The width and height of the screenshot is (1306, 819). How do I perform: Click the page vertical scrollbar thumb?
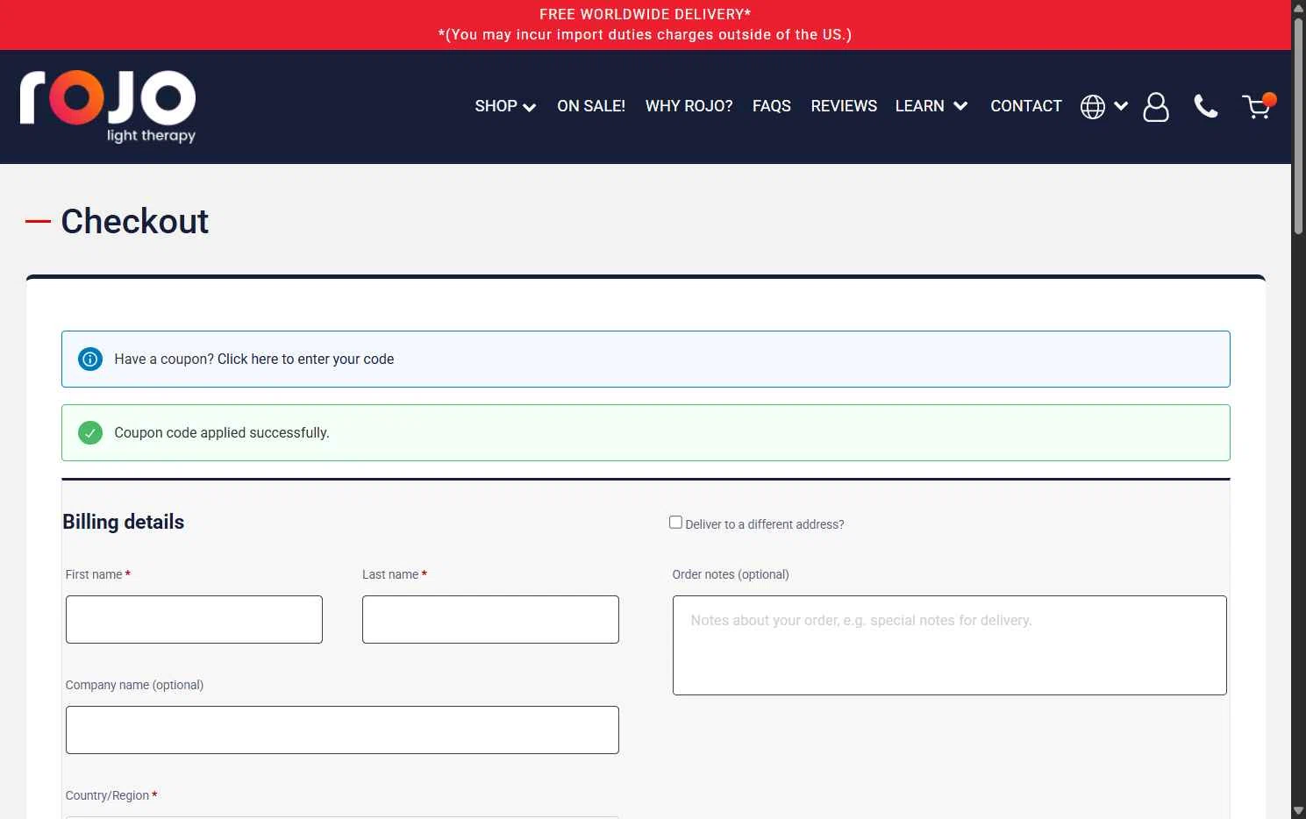point(1298,125)
